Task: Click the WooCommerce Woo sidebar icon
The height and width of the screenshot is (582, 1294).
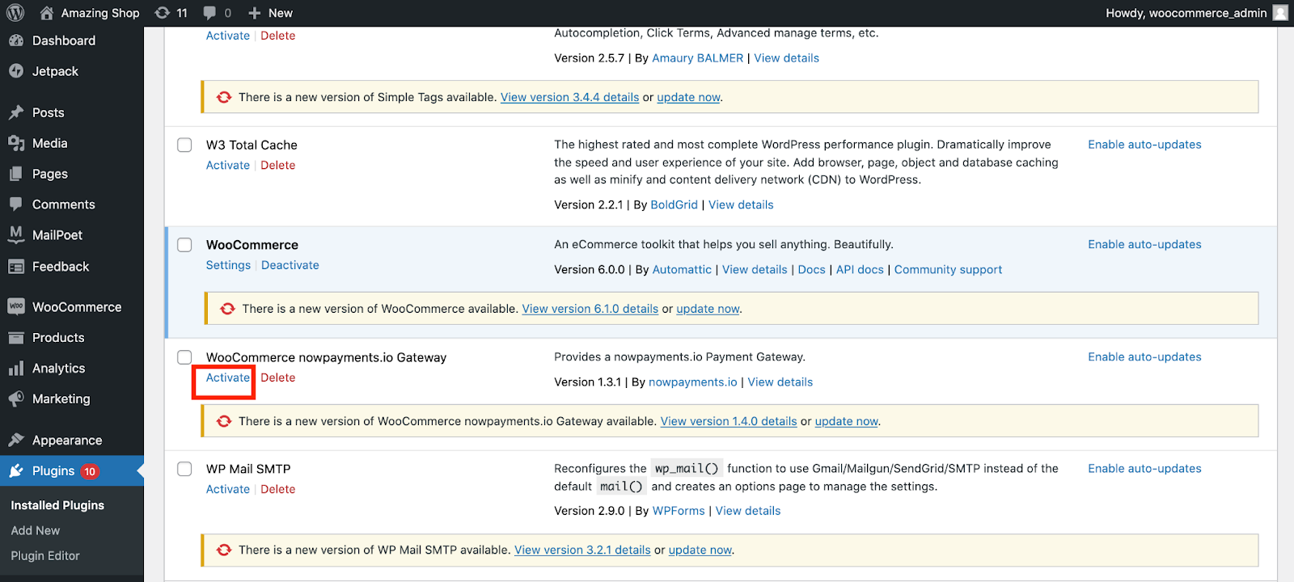Action: [16, 307]
